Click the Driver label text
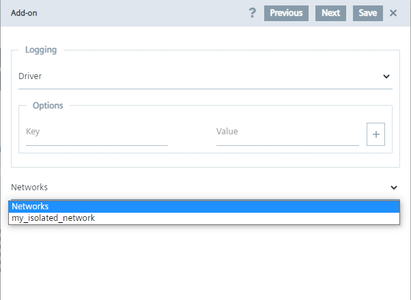This screenshot has height=300, width=411. point(30,77)
